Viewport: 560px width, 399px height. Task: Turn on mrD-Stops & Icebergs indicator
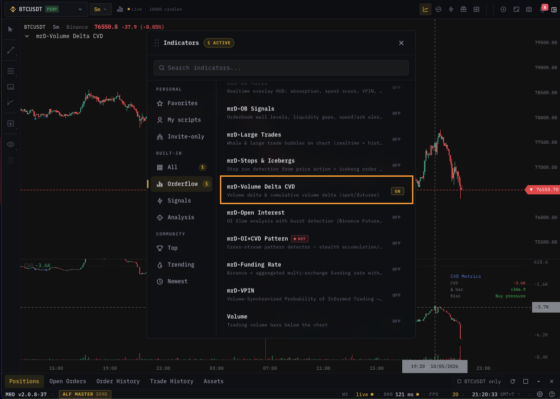point(397,165)
